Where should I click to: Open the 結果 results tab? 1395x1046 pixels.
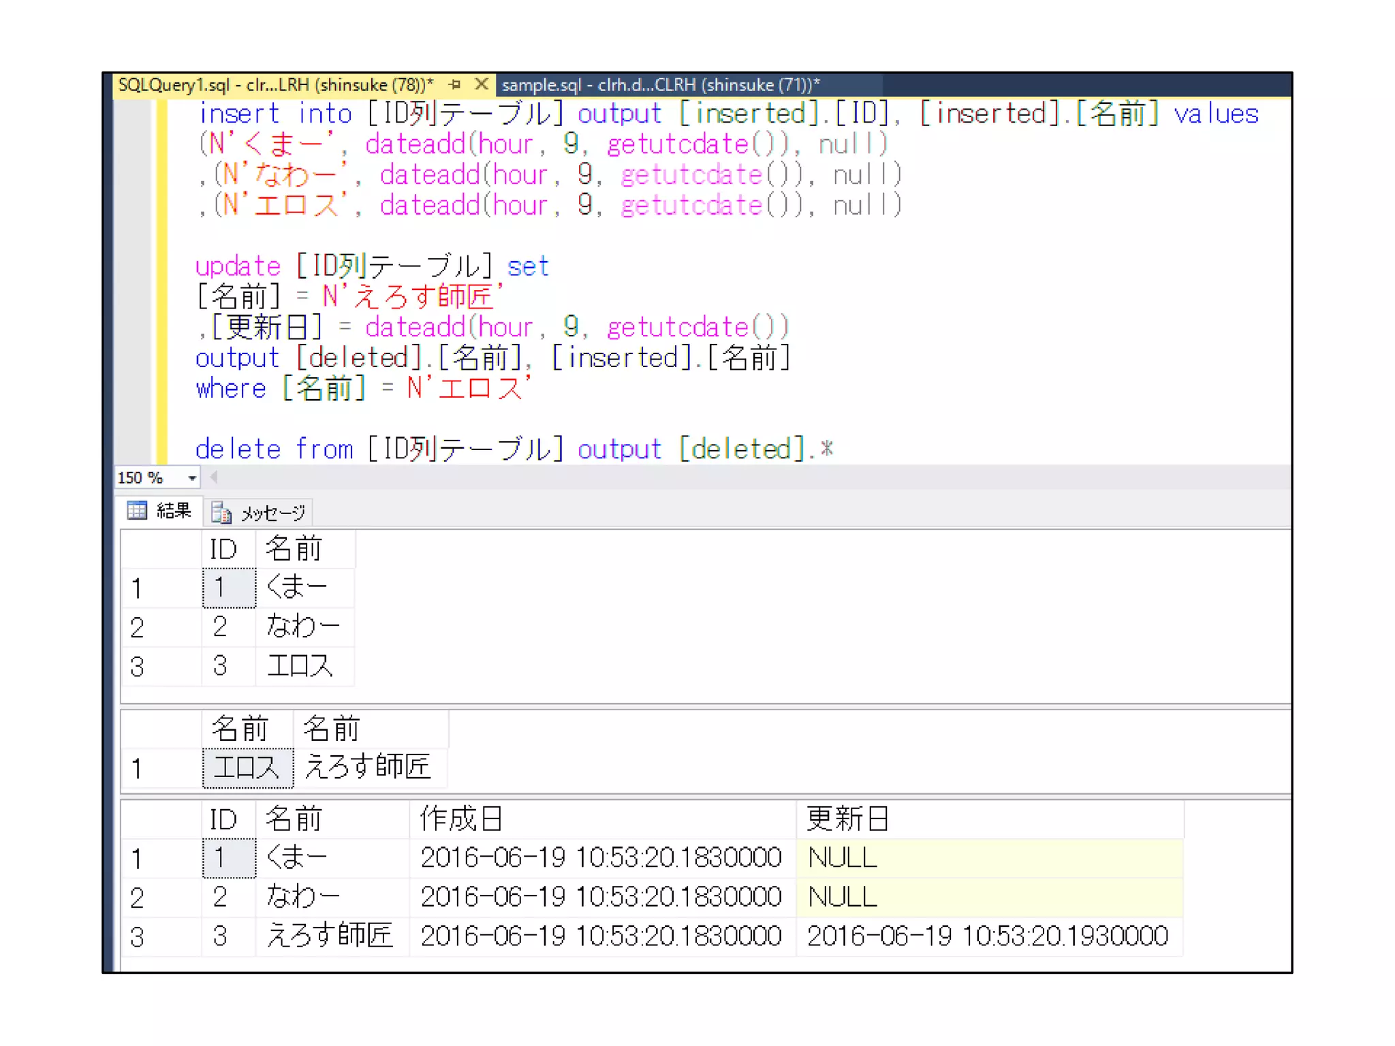173,511
